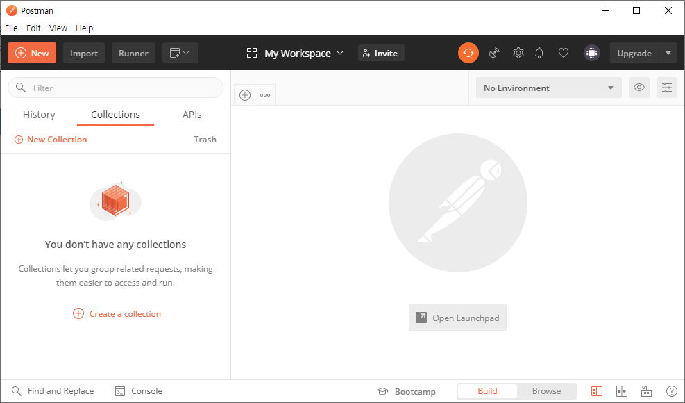Switch to Browse mode
Screen dimensions: 685x403
[546, 391]
